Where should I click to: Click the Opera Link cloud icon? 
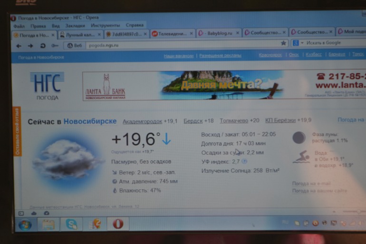34,214
